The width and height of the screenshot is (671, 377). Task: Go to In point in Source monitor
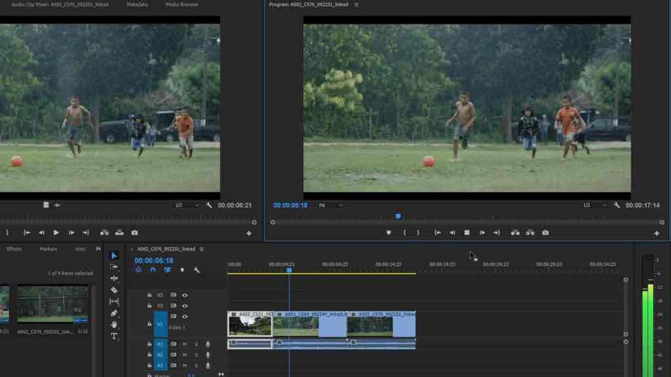point(26,233)
